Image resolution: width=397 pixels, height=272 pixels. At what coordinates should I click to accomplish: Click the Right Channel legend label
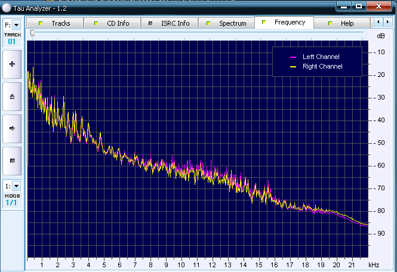(322, 66)
